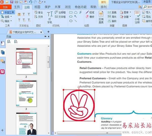Switch to the 排列 arrange ribbon tab
152x136 pixels.
pyautogui.click(x=104, y=7)
